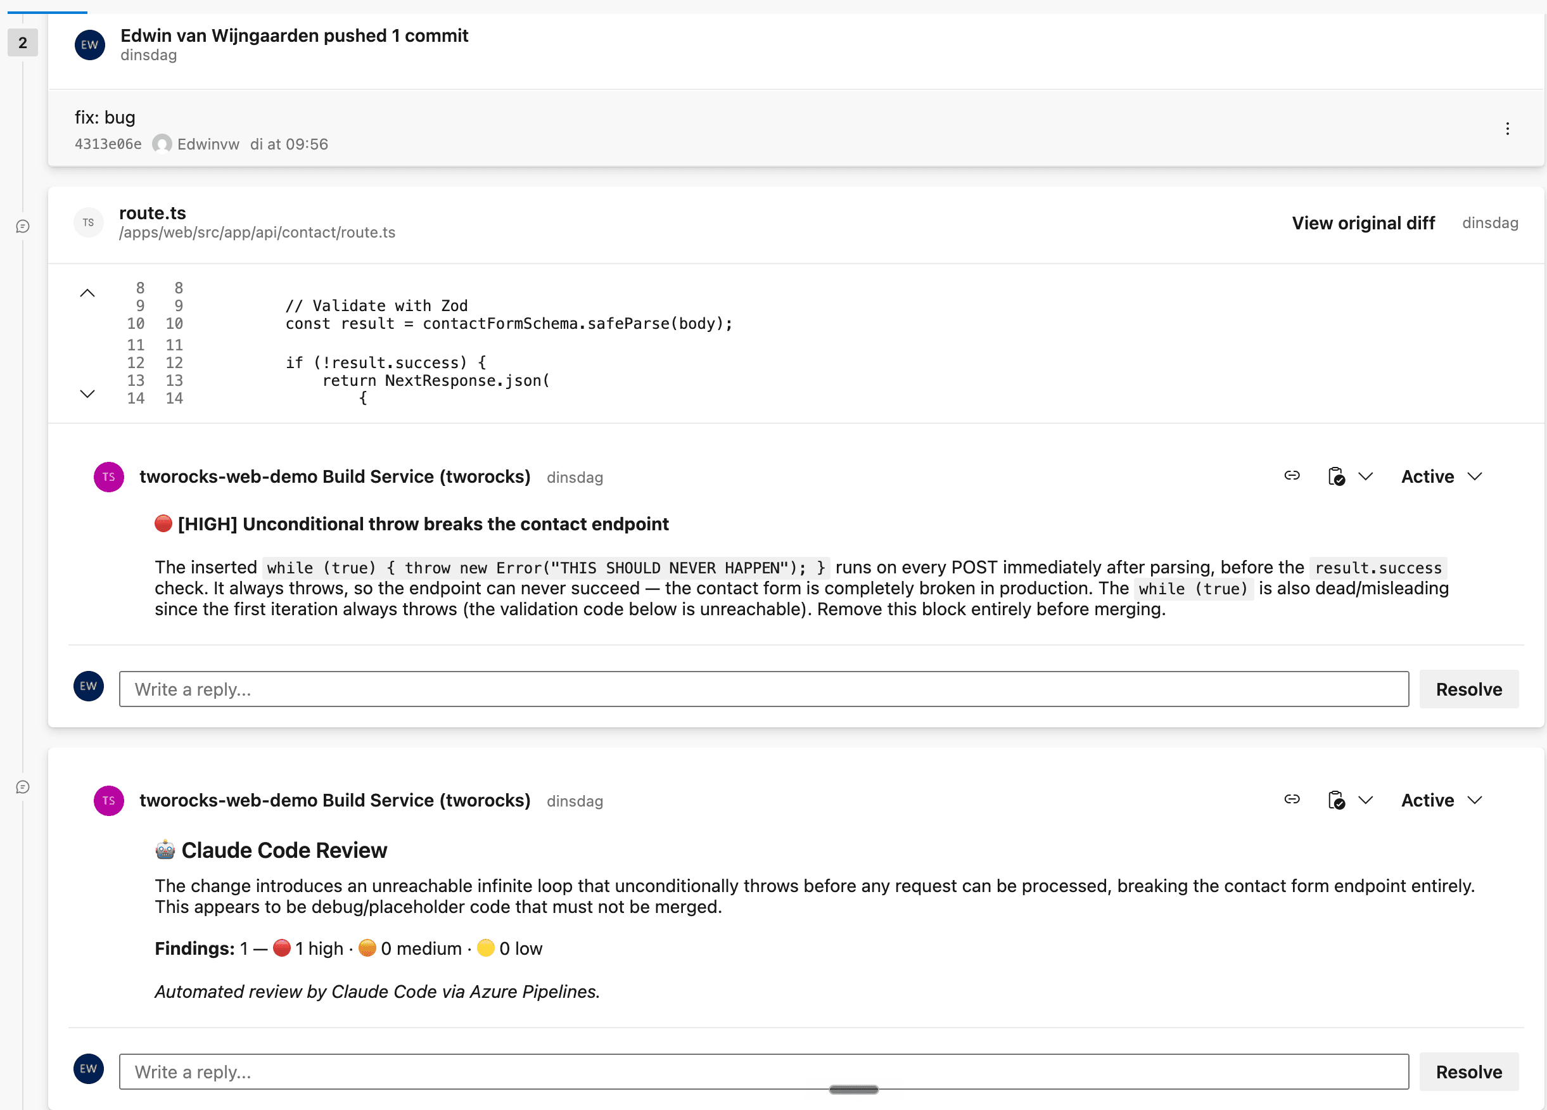Write a reply under Claude Code Review
The image size is (1547, 1110).
click(x=763, y=1072)
